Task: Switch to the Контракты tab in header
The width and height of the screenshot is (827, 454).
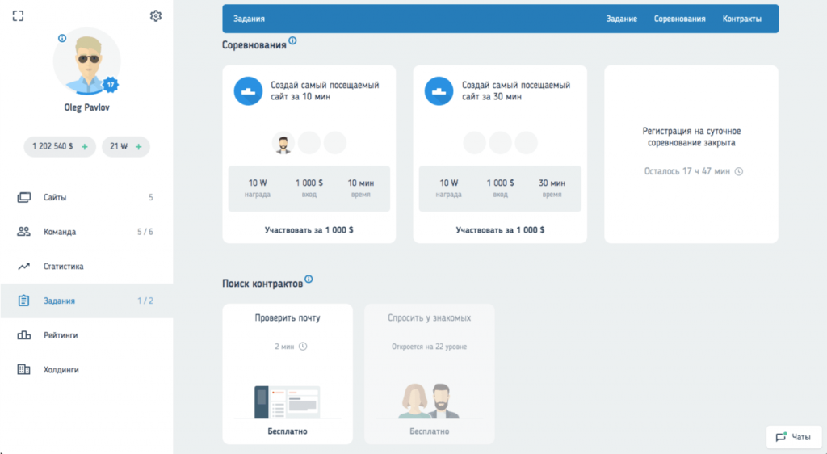Action: pyautogui.click(x=741, y=19)
